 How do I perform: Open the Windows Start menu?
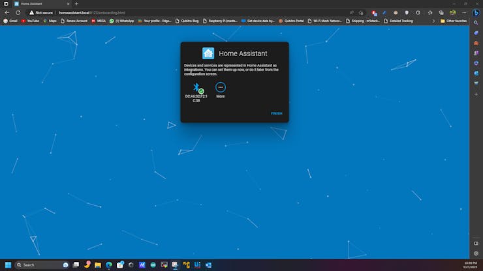pyautogui.click(x=8, y=265)
